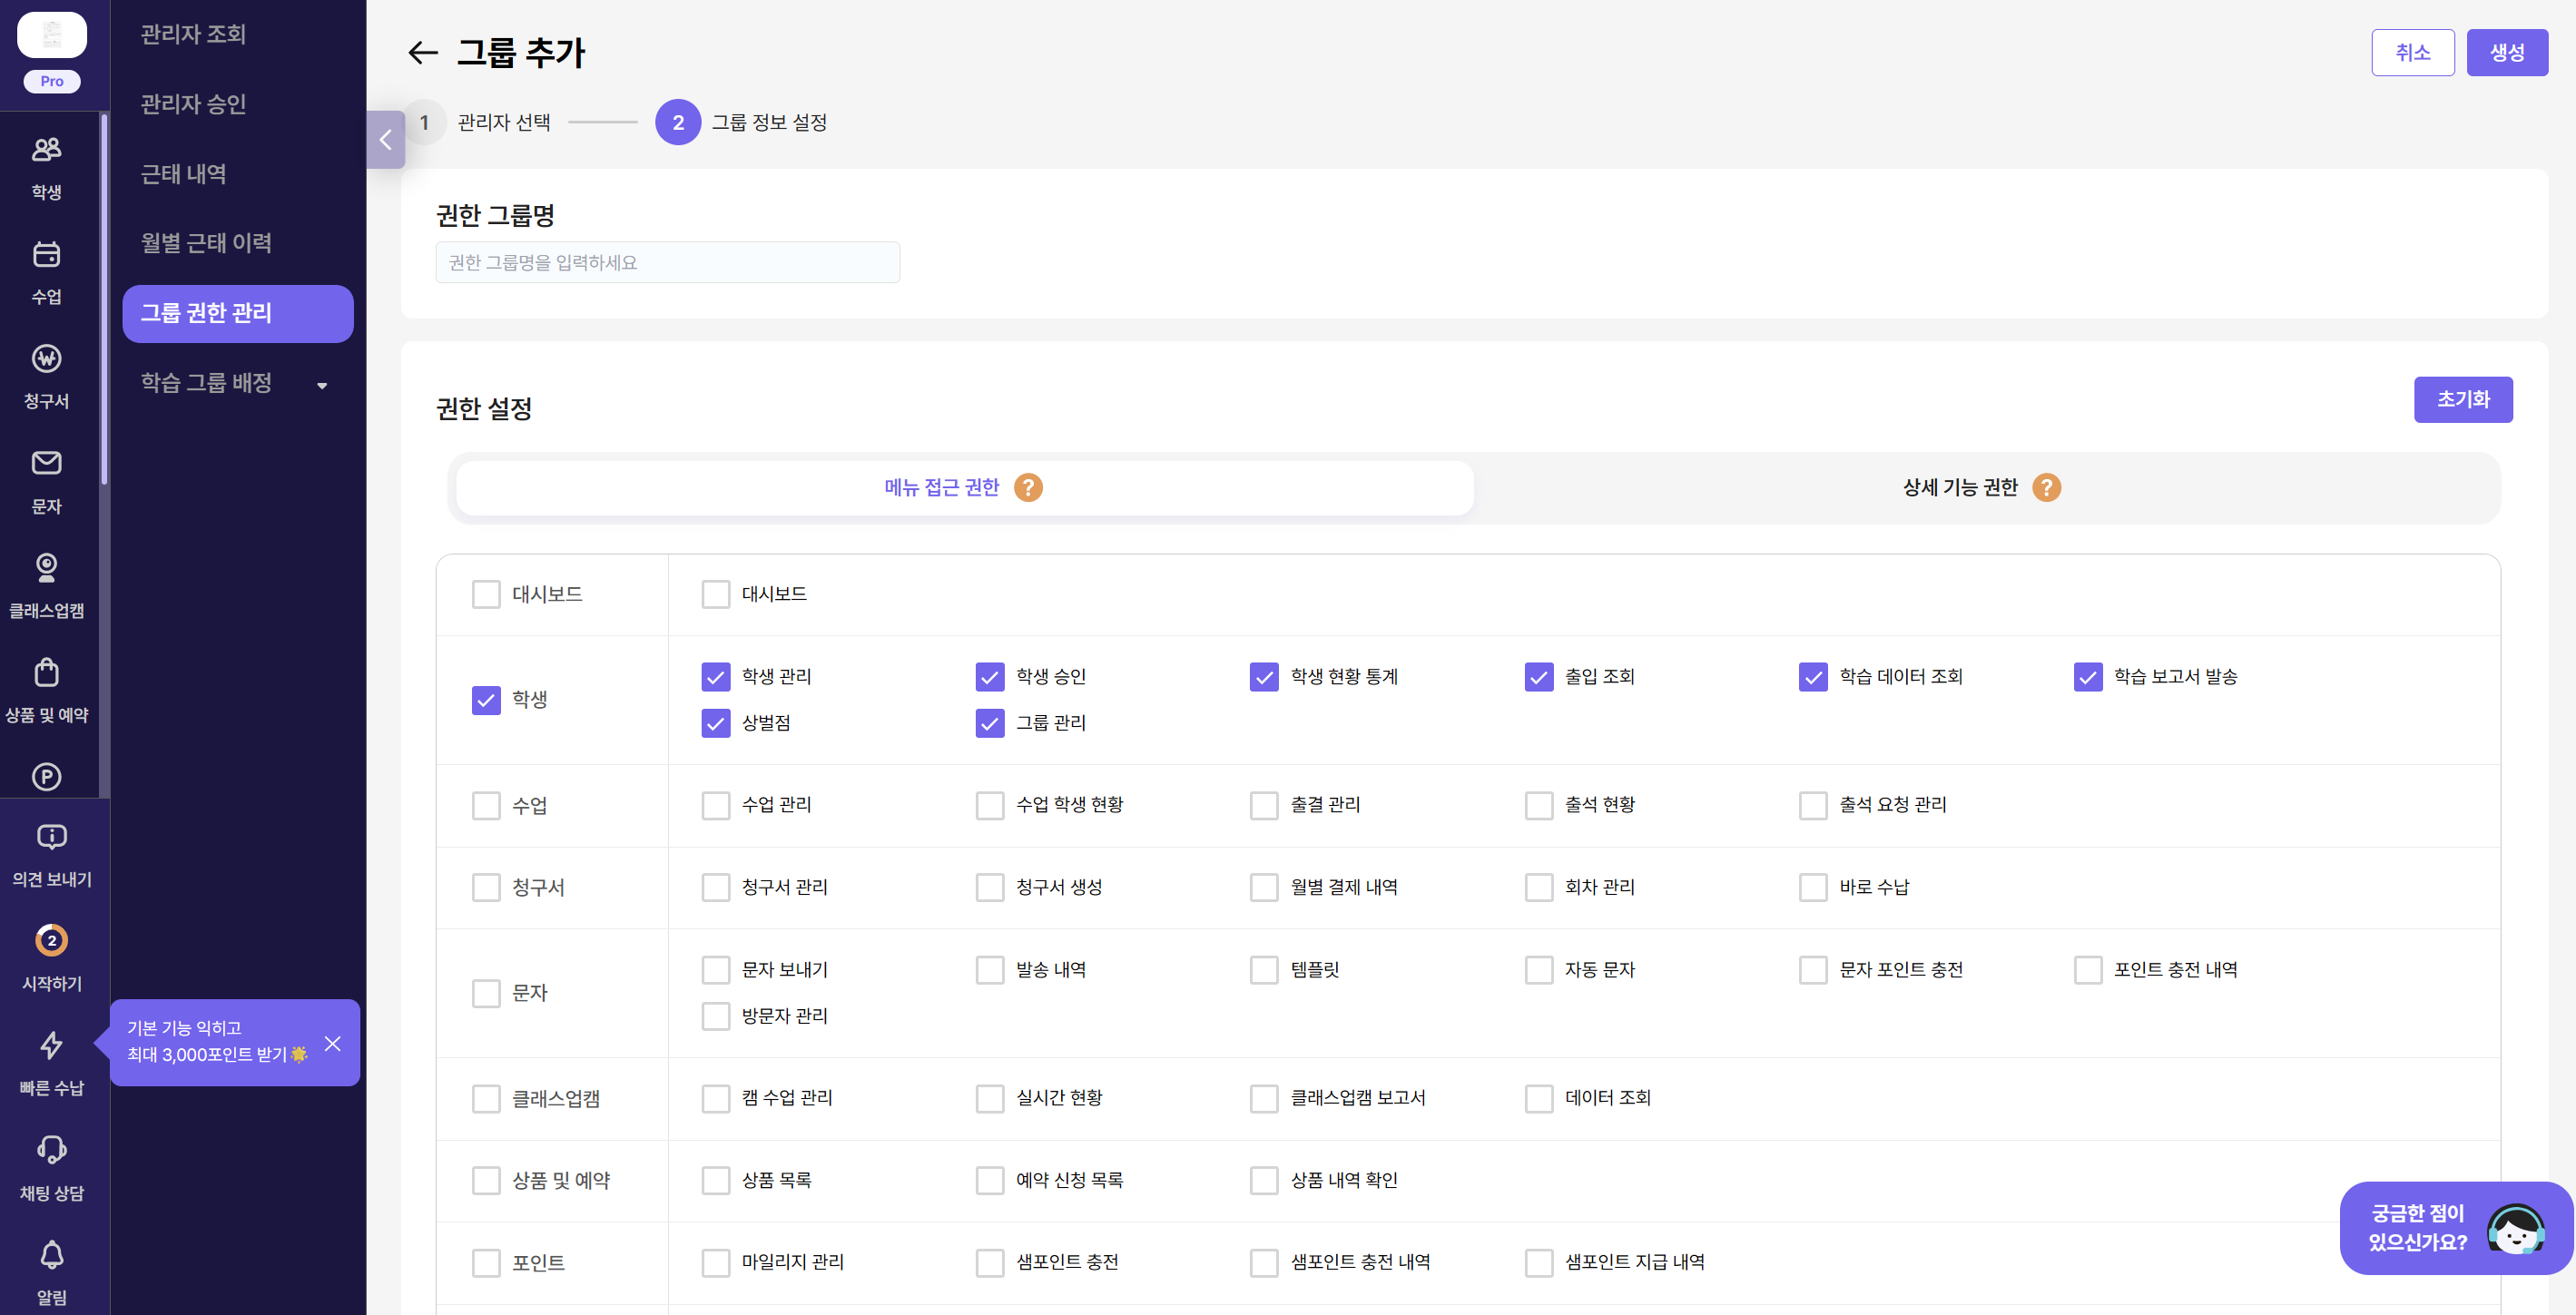The height and width of the screenshot is (1315, 2576).
Task: Click the 알림 bell icon
Action: click(51, 1255)
